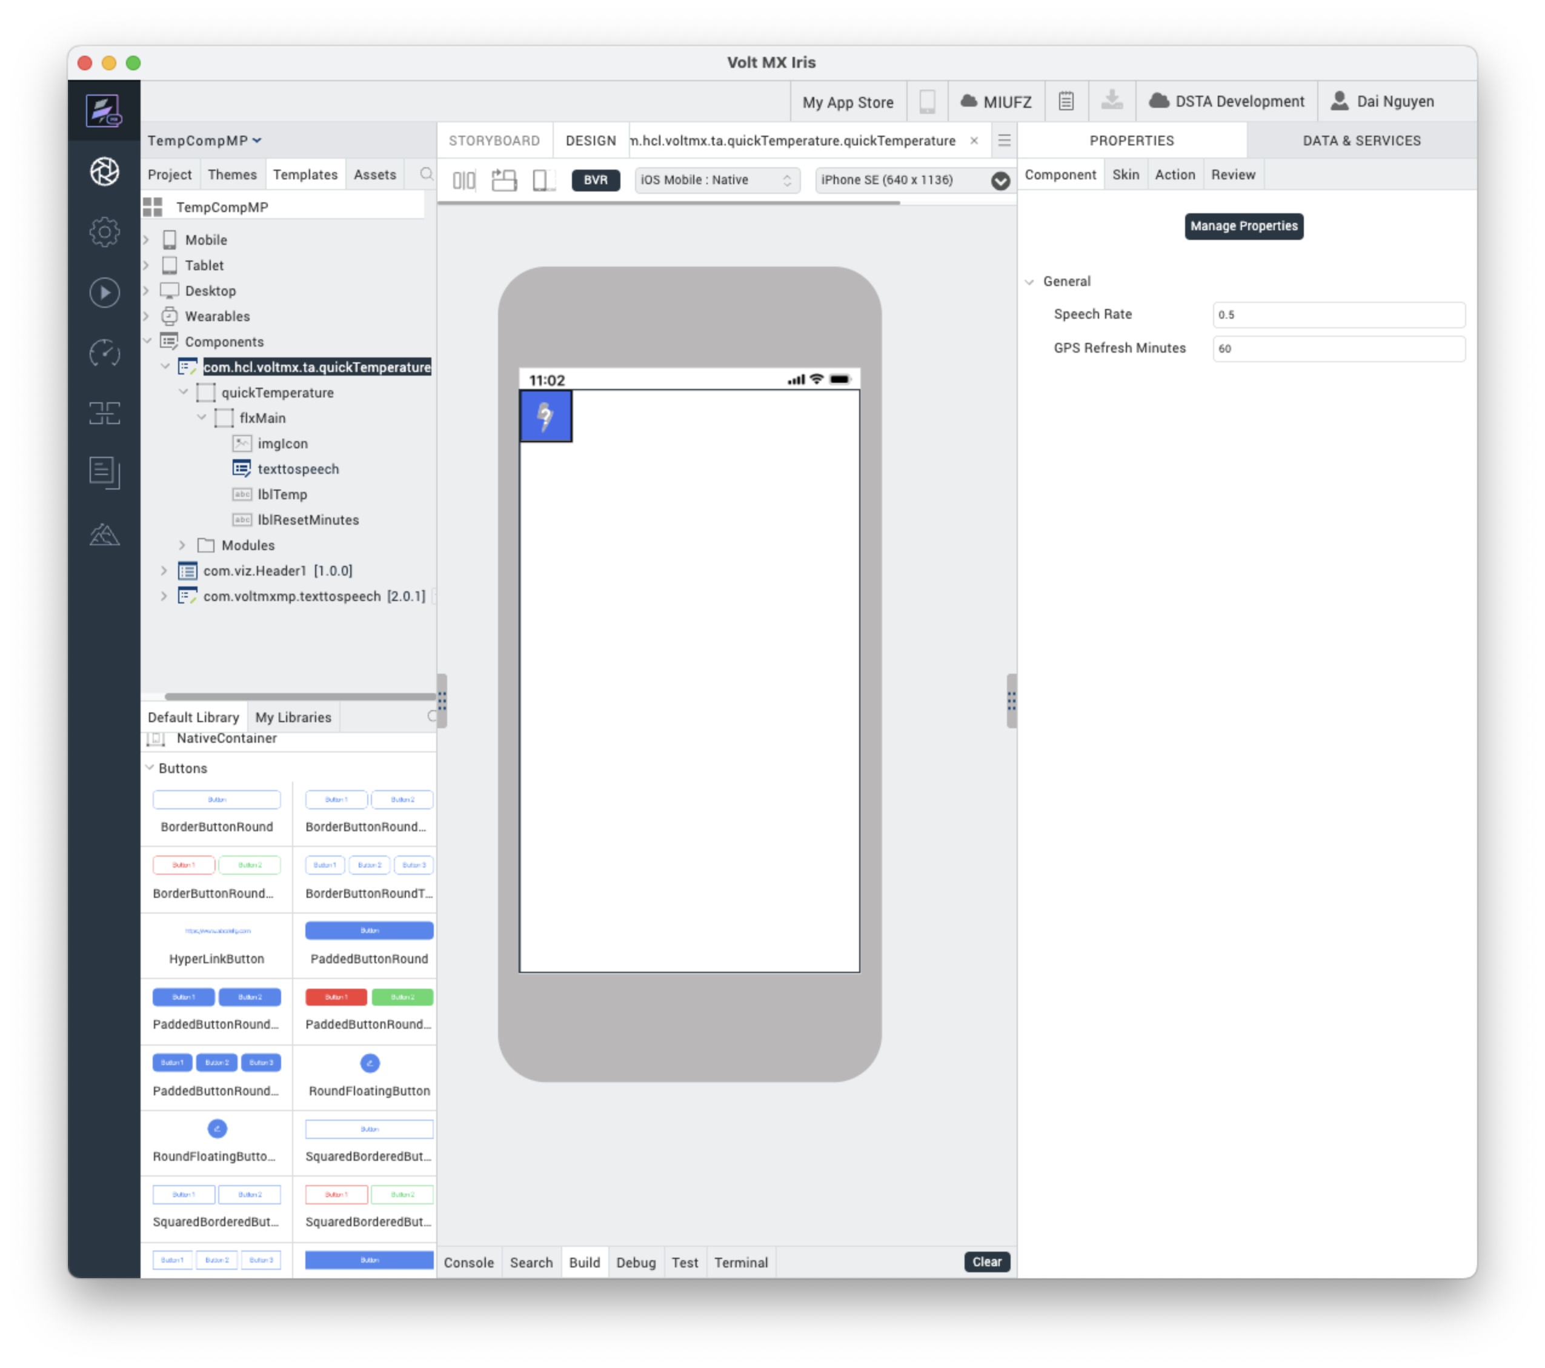Image resolution: width=1545 pixels, height=1368 pixels.
Task: Click the Assets tab in project panel
Action: [374, 173]
